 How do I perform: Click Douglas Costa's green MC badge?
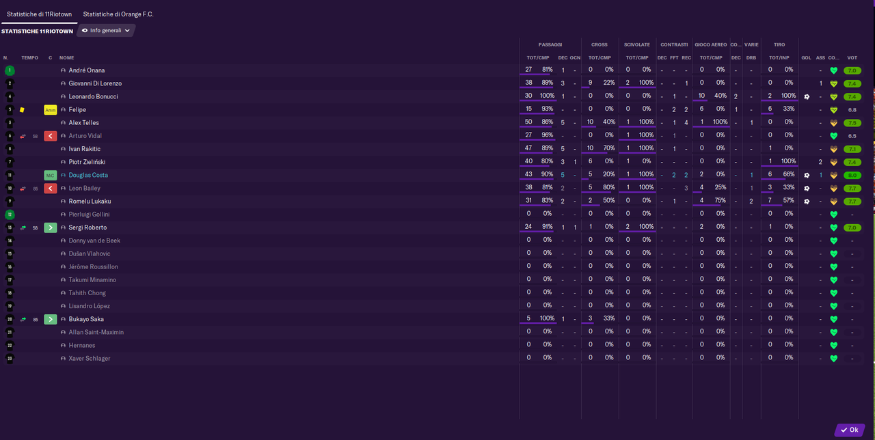[51, 176]
